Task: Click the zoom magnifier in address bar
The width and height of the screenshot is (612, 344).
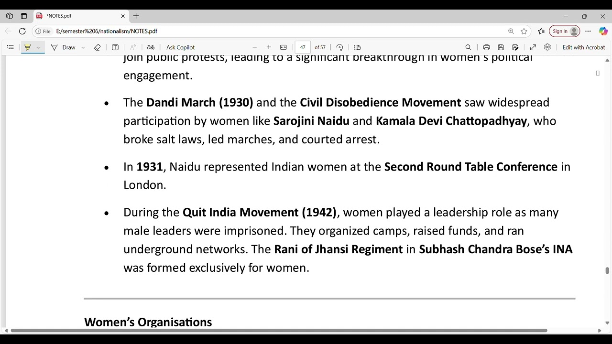Action: coord(511,31)
